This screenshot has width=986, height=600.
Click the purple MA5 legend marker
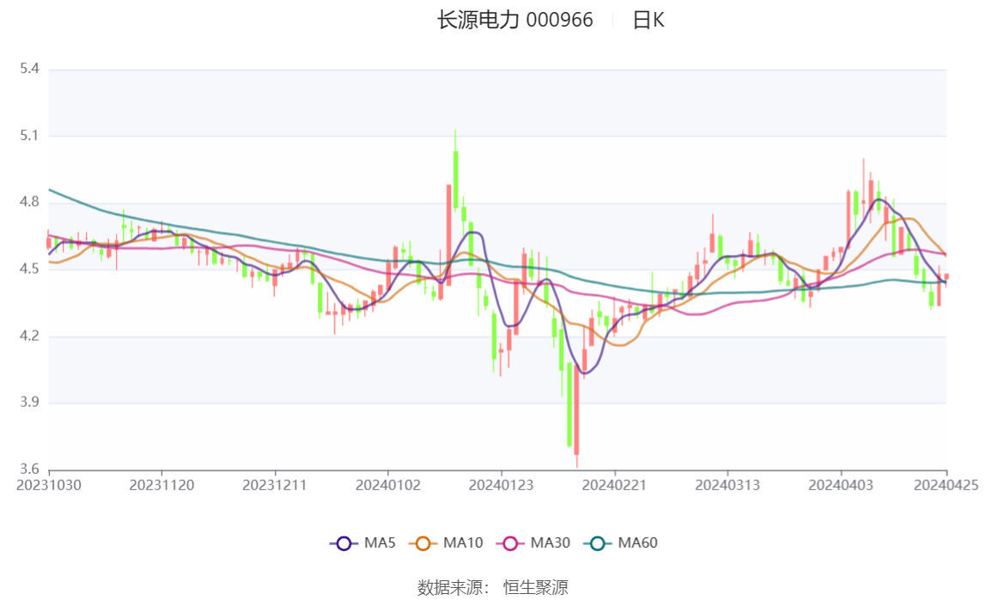(344, 543)
